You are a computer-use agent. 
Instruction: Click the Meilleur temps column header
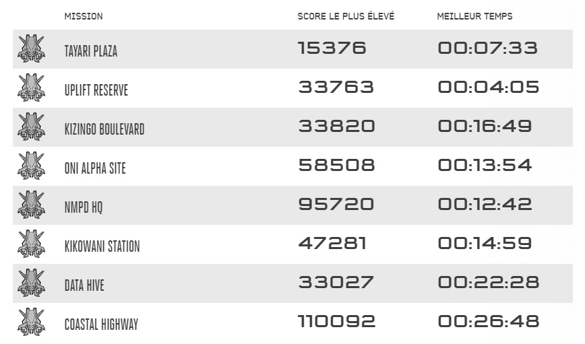pyautogui.click(x=474, y=16)
